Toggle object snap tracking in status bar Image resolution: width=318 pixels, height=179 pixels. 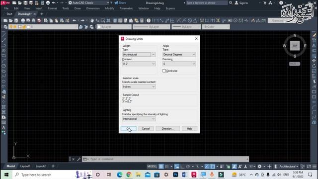click(x=207, y=167)
